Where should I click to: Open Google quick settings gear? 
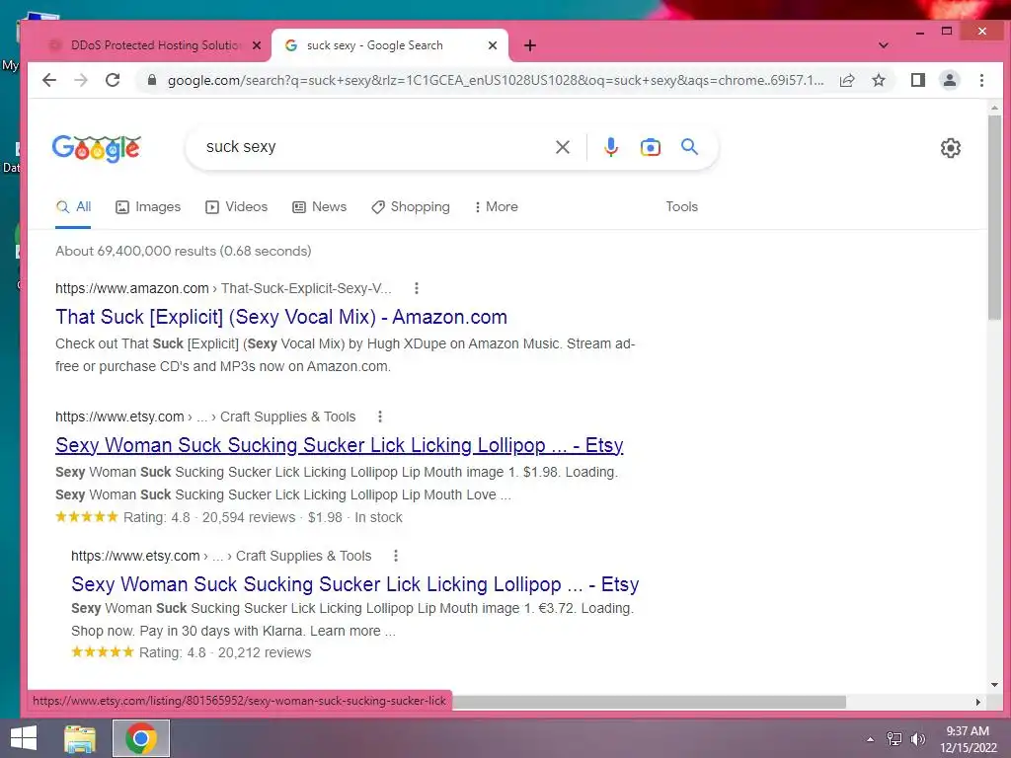coord(951,148)
